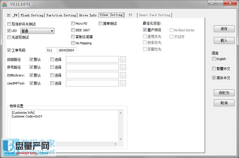
Task: Click the 特殊设置 scroll down arrow
Action: point(121,139)
